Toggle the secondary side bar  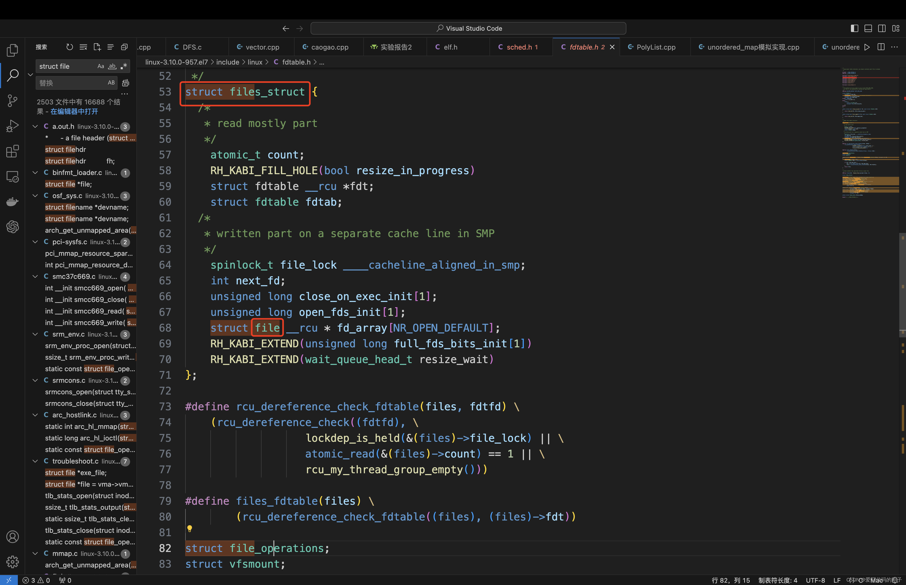point(882,29)
